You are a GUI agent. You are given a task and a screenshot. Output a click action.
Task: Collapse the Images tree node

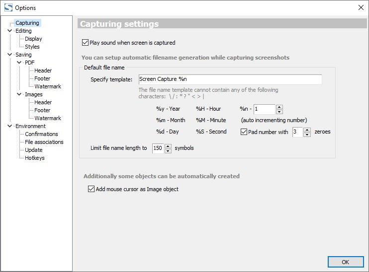pyautogui.click(x=19, y=94)
